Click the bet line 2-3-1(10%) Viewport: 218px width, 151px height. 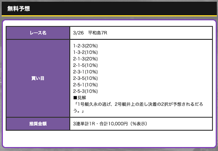click(85, 72)
